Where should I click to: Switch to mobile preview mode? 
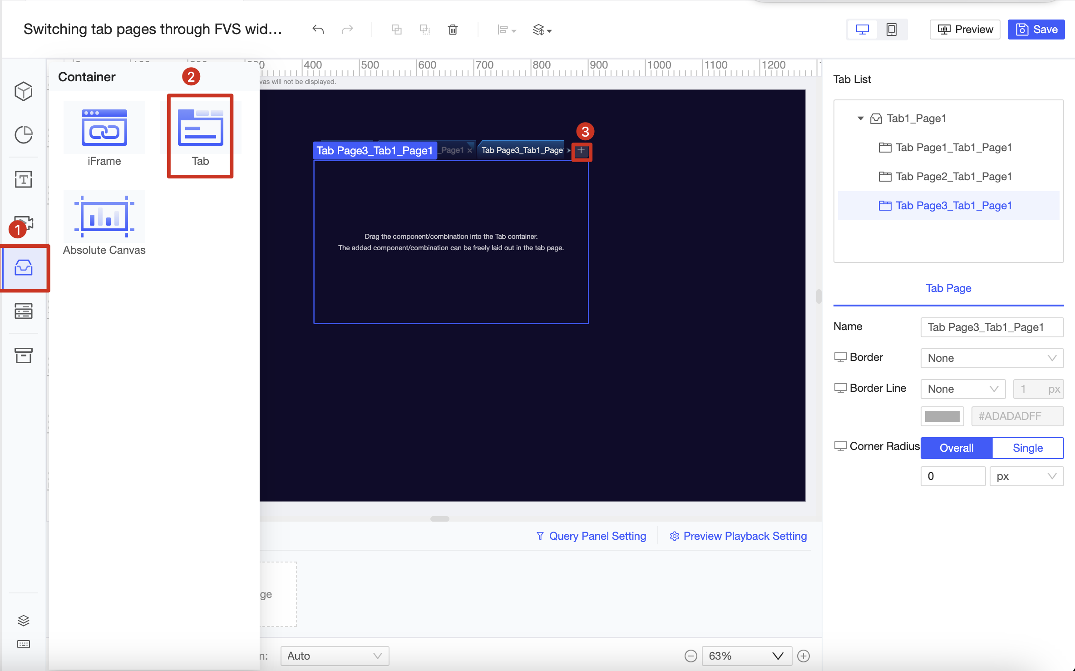(892, 29)
